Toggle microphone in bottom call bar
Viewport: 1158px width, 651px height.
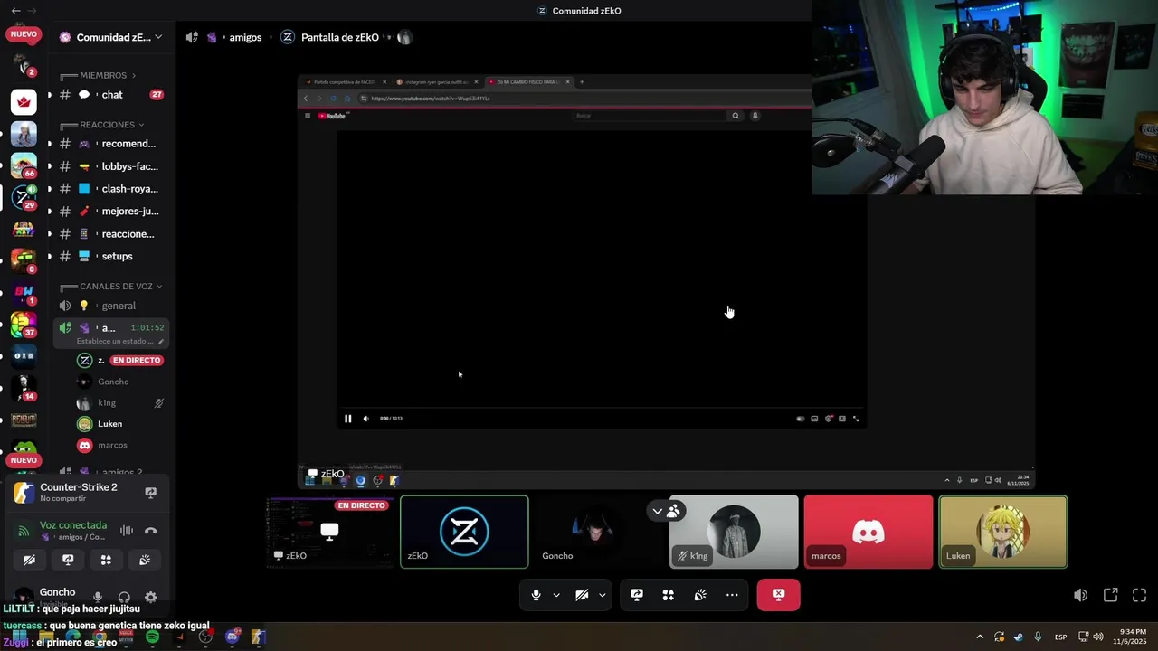point(536,595)
